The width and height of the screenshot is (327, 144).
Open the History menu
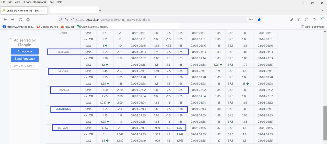coord(27,2)
